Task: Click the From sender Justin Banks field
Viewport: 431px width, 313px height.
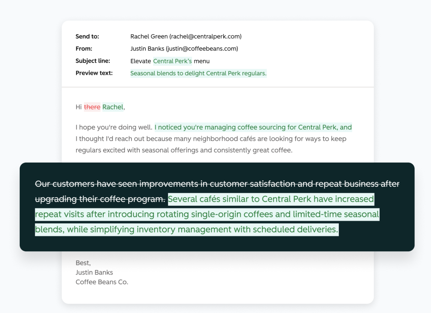Action: point(184,49)
